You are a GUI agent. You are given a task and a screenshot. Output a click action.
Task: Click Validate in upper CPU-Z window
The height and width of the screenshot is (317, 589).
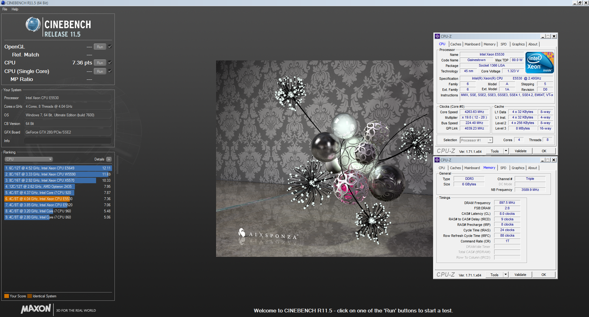point(521,151)
